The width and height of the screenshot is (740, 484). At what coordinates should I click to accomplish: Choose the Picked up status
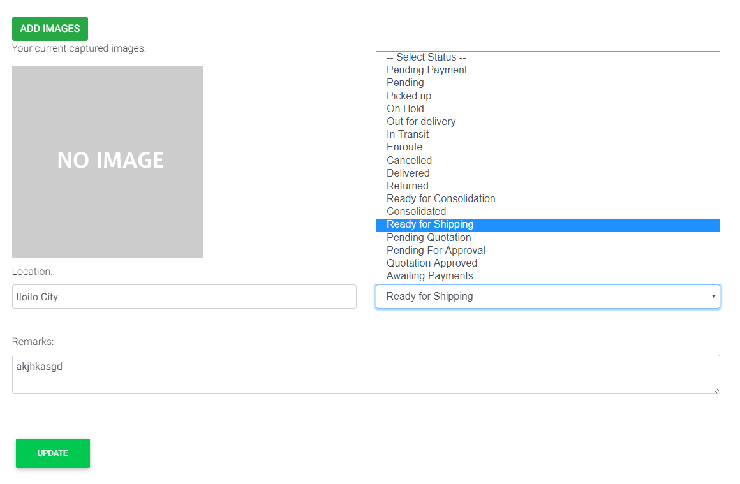pos(548,96)
